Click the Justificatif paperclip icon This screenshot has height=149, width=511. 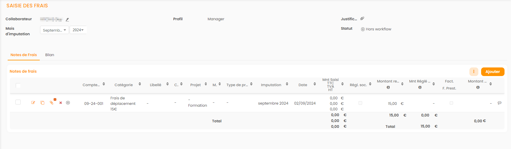[x=362, y=19]
